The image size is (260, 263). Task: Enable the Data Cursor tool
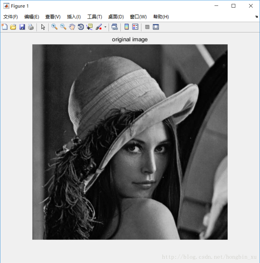point(90,27)
